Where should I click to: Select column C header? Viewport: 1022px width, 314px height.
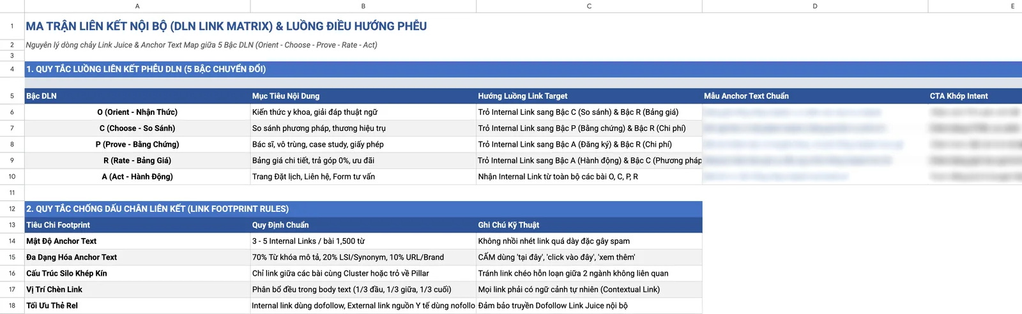click(x=589, y=6)
